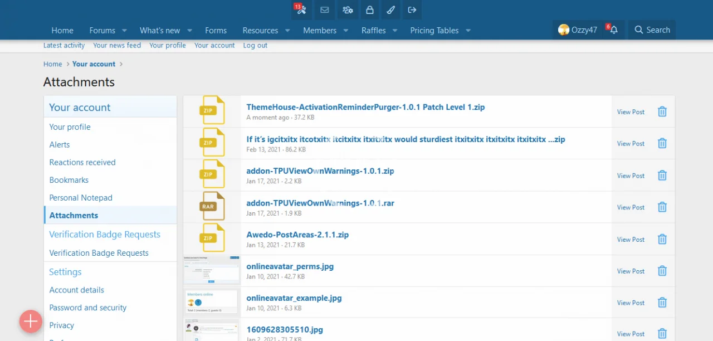
Task: Expand the What's new dropdown arrow
Action: [x=189, y=31]
